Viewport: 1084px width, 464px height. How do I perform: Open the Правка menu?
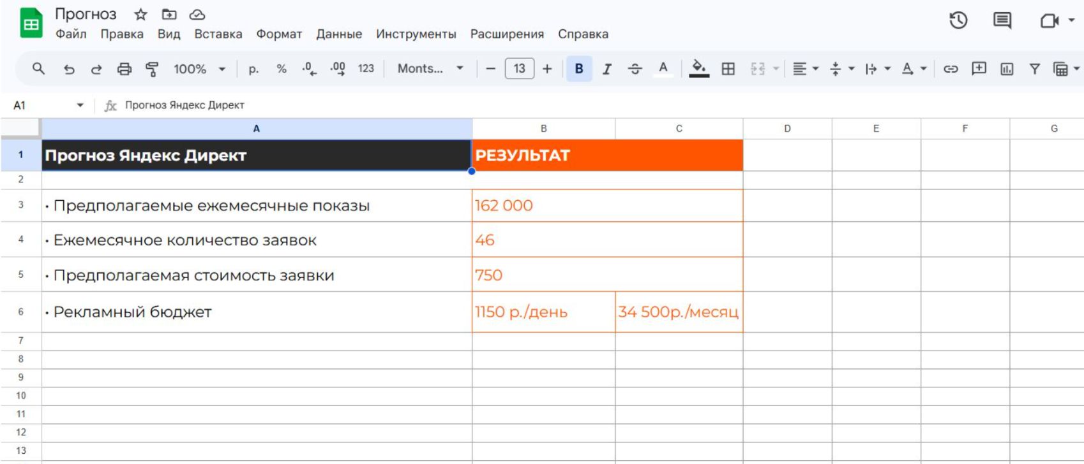pyautogui.click(x=122, y=34)
